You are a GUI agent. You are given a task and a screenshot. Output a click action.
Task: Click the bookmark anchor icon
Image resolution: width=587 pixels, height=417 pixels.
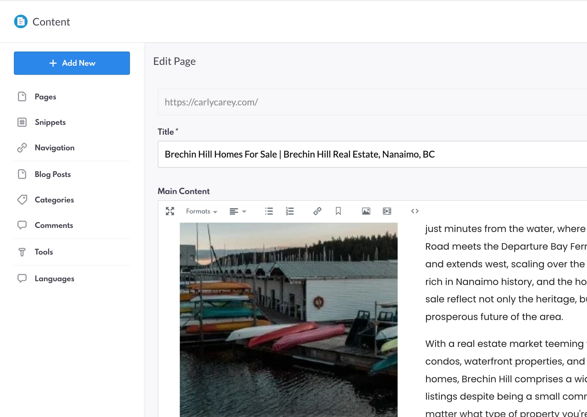(x=338, y=211)
